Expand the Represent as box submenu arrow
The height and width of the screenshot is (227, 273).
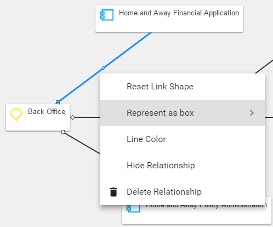click(252, 113)
